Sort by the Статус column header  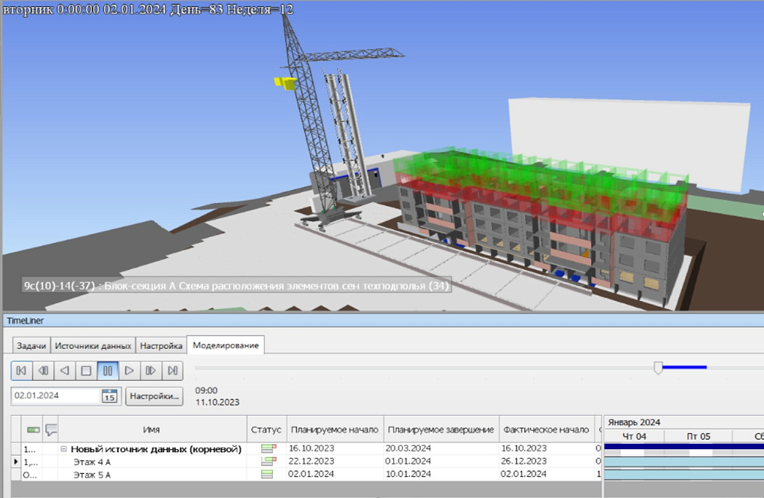266,430
